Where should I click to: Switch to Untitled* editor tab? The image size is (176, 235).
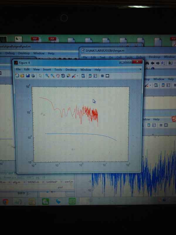pos(52,182)
